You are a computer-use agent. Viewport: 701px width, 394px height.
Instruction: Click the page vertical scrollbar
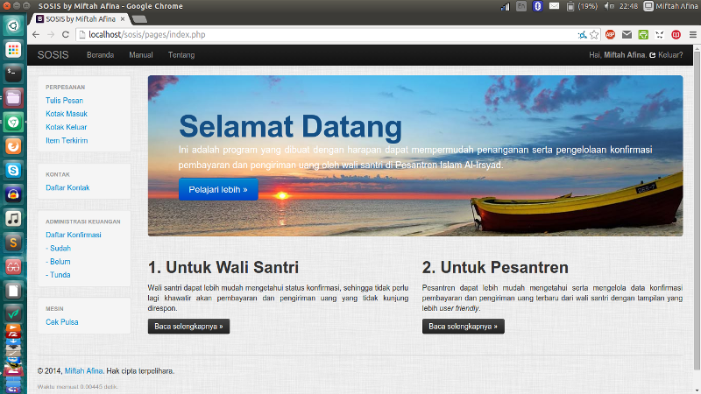click(x=697, y=210)
